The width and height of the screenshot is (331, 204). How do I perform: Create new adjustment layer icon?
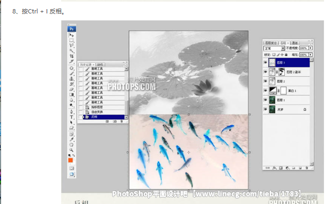[287, 168]
